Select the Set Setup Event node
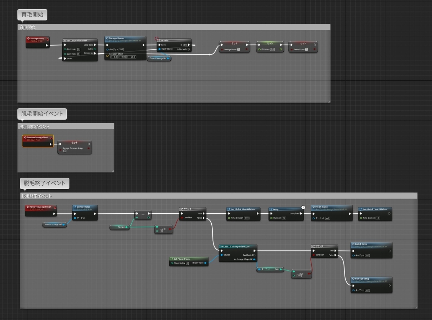 coord(303,47)
